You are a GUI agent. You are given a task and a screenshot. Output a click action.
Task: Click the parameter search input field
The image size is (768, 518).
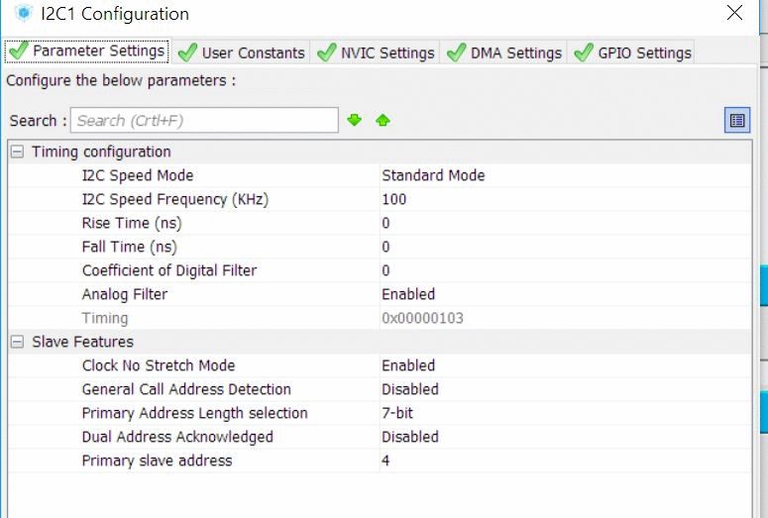click(204, 121)
